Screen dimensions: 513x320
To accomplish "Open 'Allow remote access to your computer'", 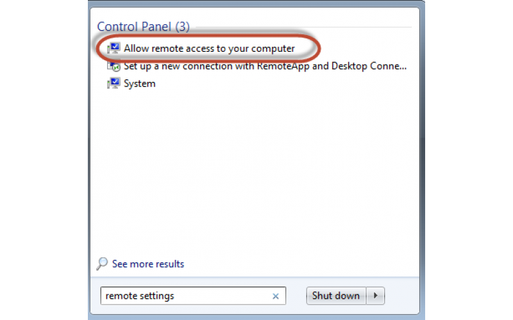I will [209, 49].
